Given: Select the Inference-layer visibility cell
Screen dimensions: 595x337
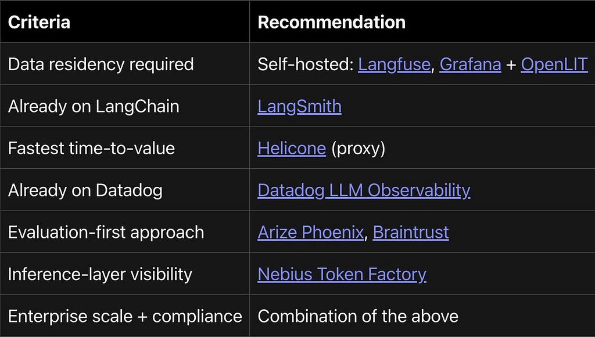Looking at the screenshot, I should pos(125,274).
